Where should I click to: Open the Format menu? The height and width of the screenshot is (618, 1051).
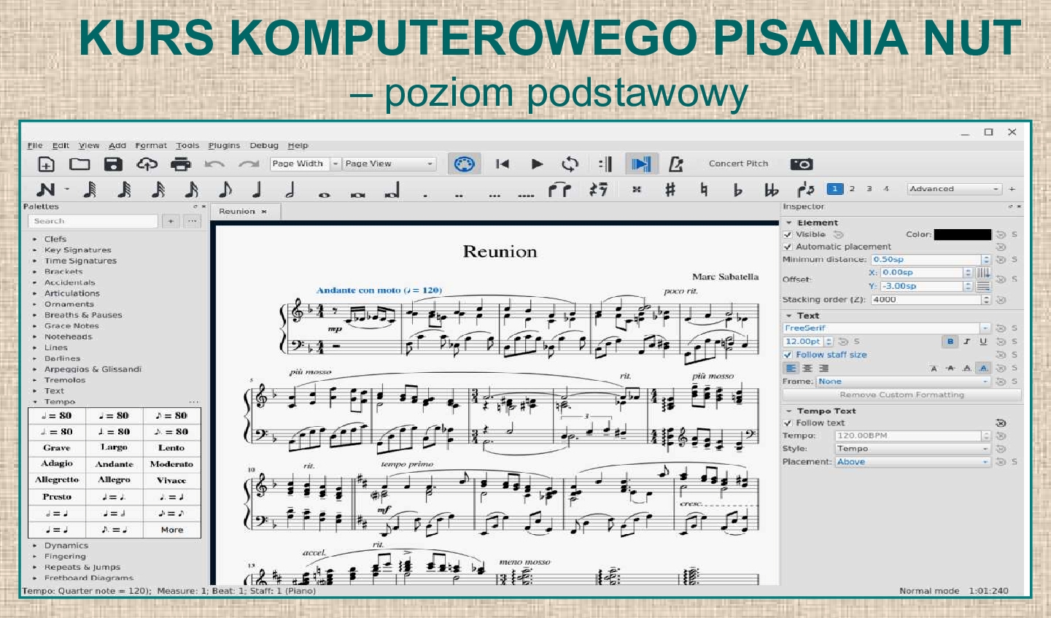tap(151, 145)
